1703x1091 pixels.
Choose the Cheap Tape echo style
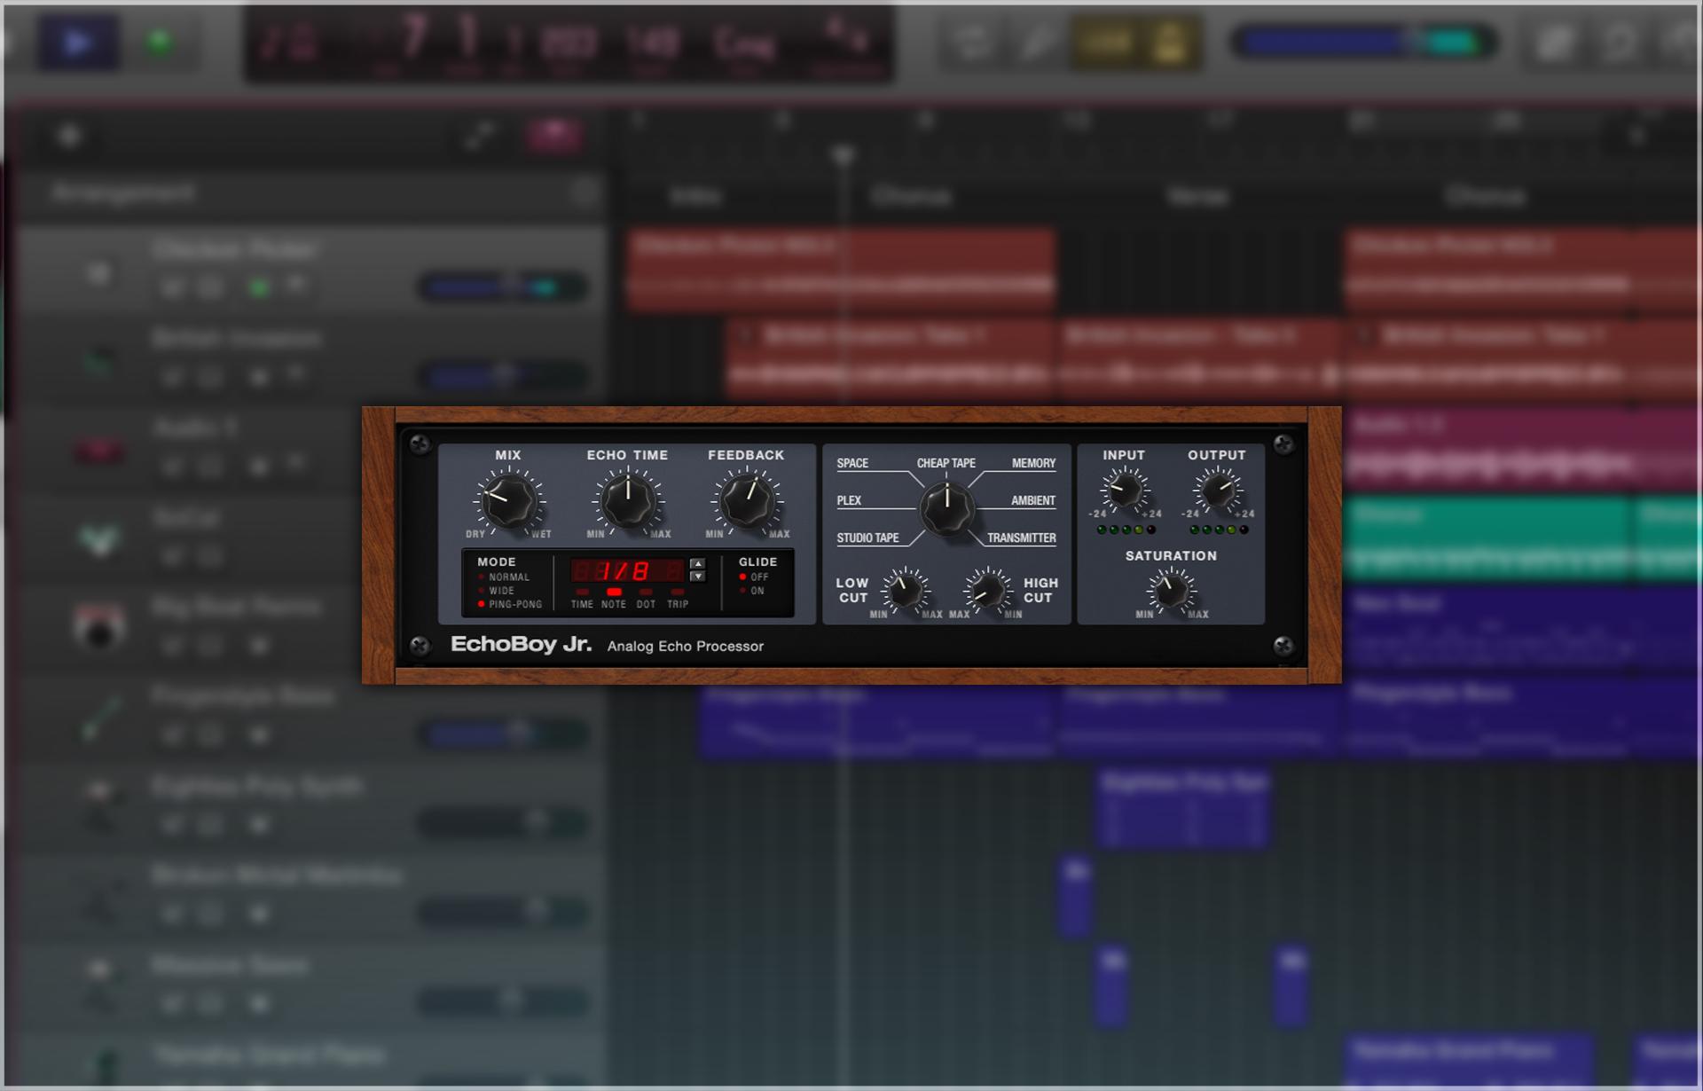click(946, 463)
